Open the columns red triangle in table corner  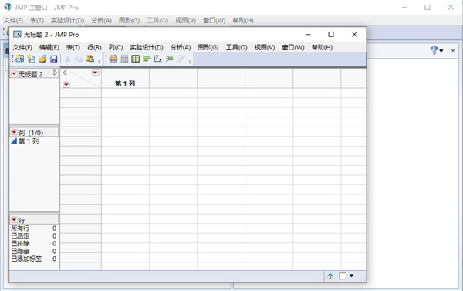(x=95, y=73)
